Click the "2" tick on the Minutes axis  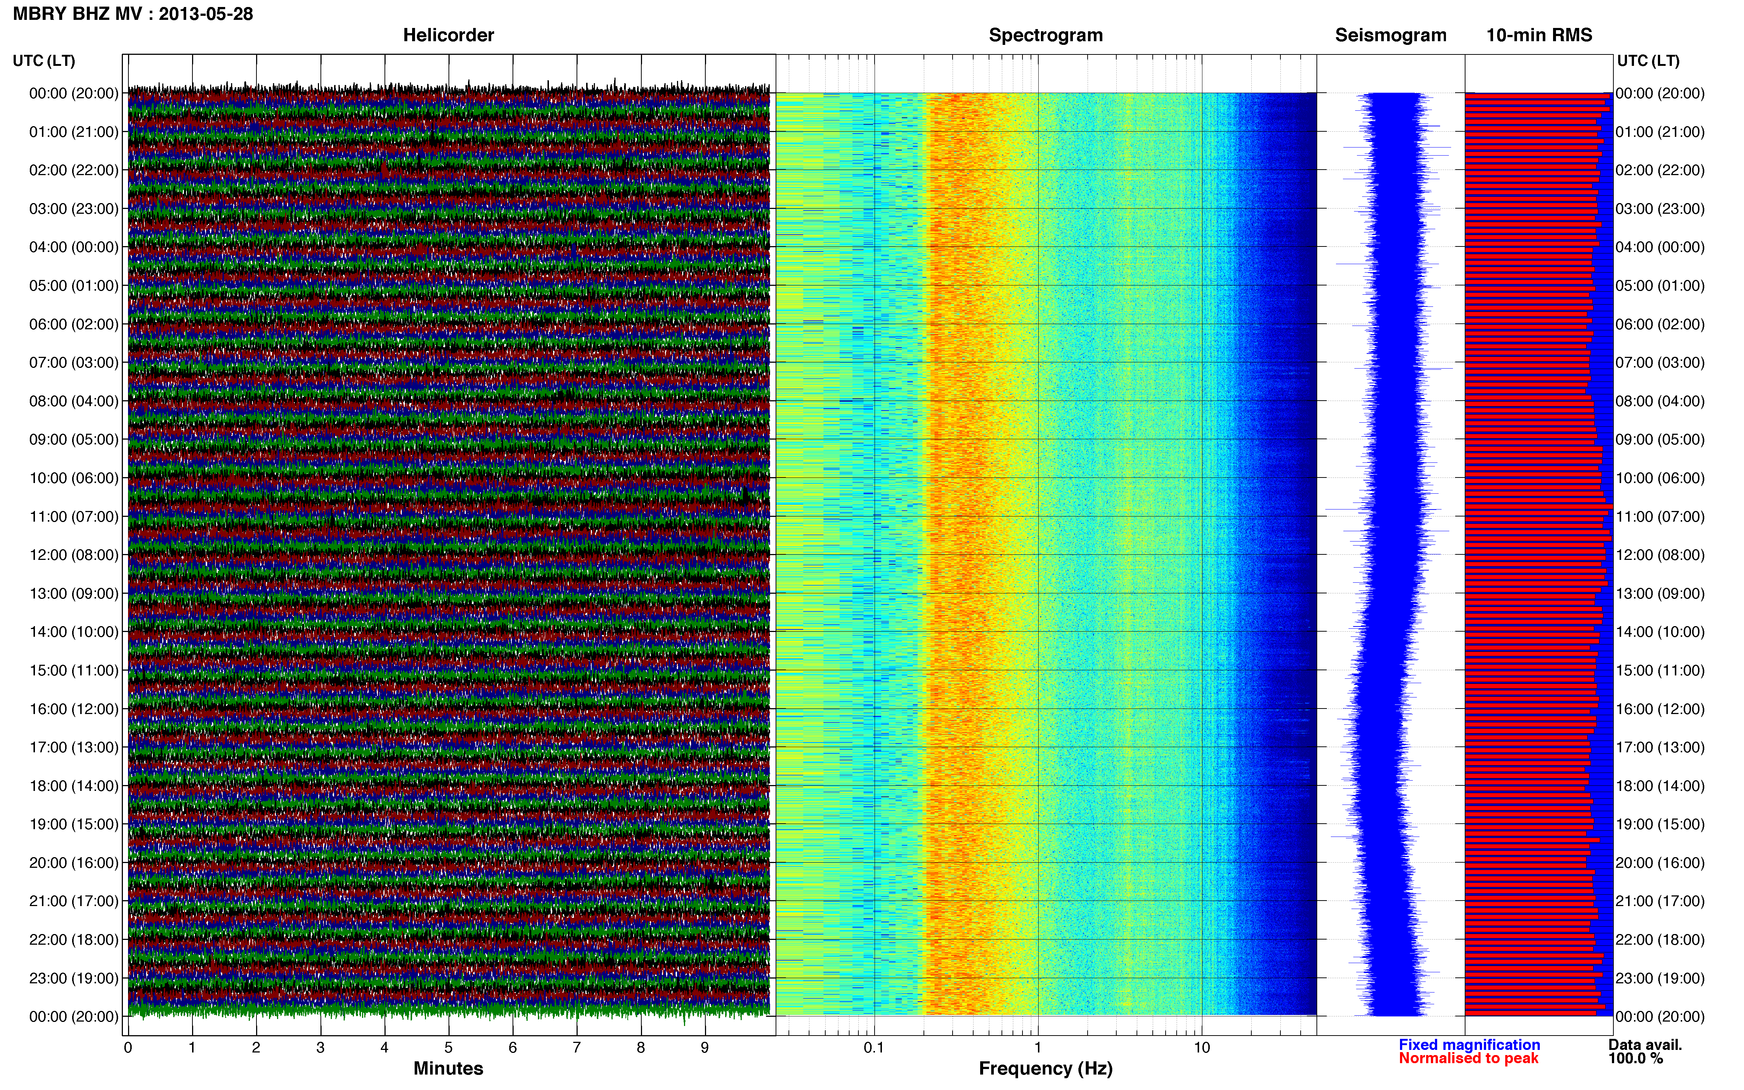[x=256, y=1048]
